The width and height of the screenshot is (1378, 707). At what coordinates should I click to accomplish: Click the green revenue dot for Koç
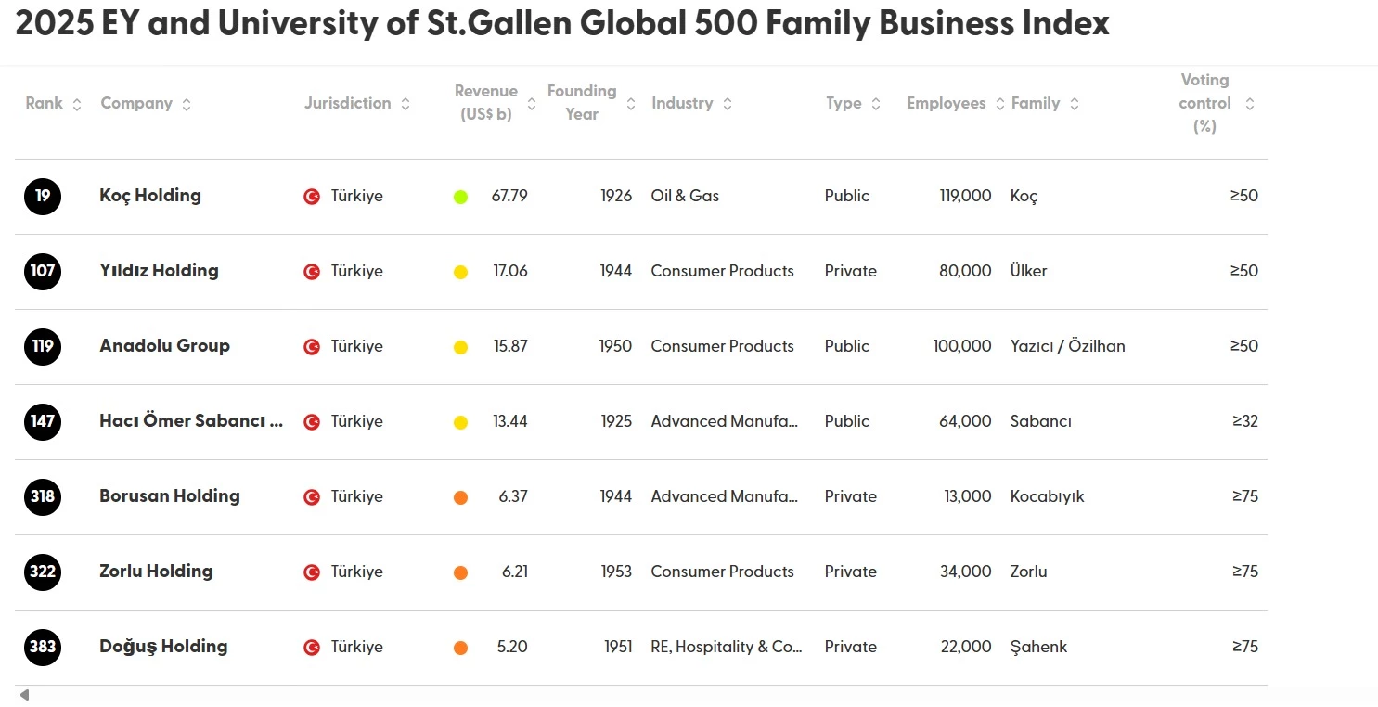point(460,197)
